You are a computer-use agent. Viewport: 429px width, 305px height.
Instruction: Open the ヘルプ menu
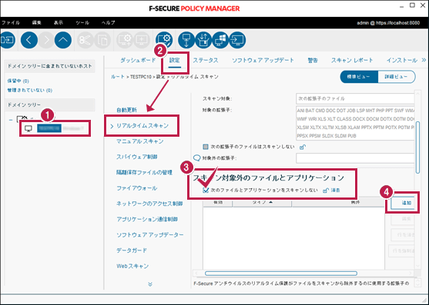point(109,22)
